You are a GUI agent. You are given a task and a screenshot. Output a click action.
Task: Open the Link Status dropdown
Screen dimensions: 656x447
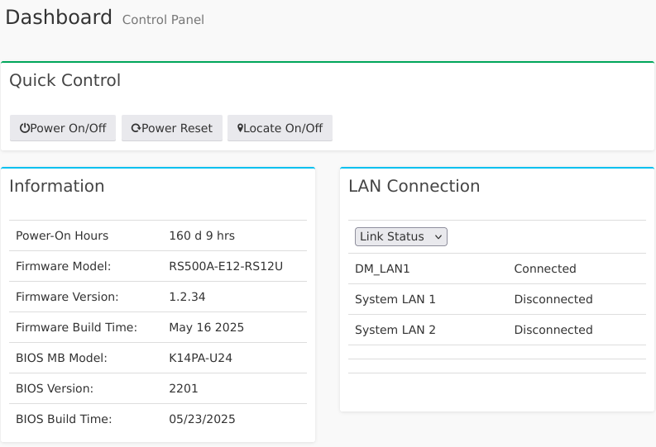click(400, 237)
